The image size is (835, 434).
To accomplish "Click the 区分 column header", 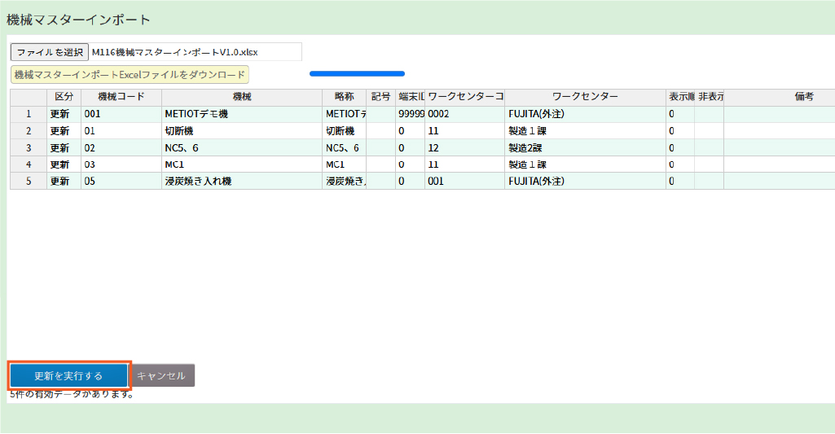I will click(64, 97).
